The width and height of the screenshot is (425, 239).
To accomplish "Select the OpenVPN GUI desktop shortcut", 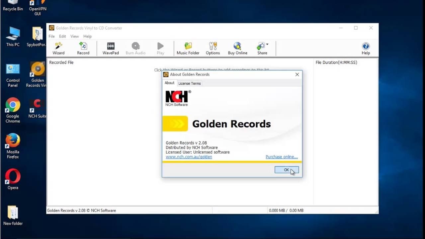I will click(x=38, y=8).
